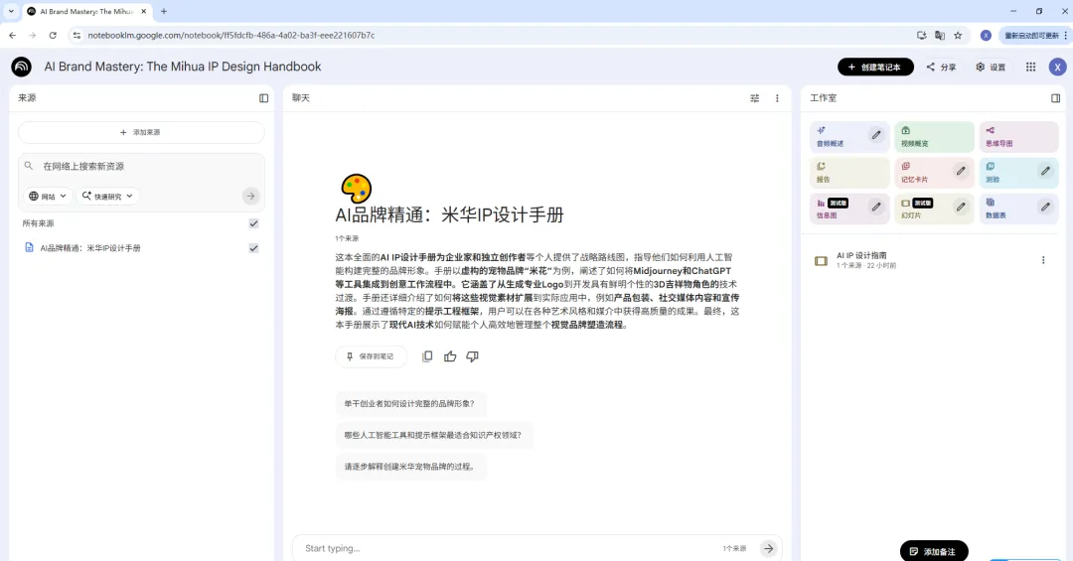
Task: Click the 1个来源 label under title
Action: point(347,238)
